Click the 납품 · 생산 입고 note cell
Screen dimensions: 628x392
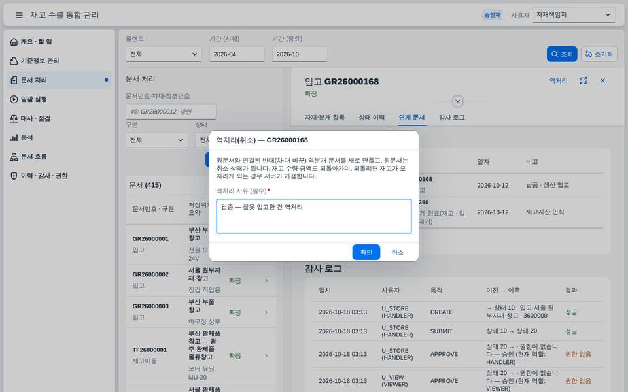(548, 185)
